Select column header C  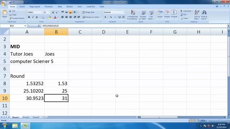(80, 32)
